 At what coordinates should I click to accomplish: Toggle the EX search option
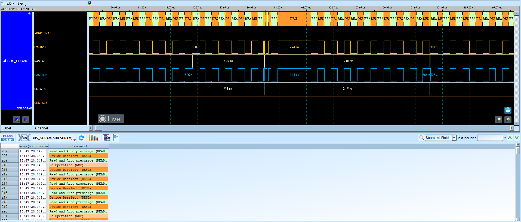click(505, 138)
